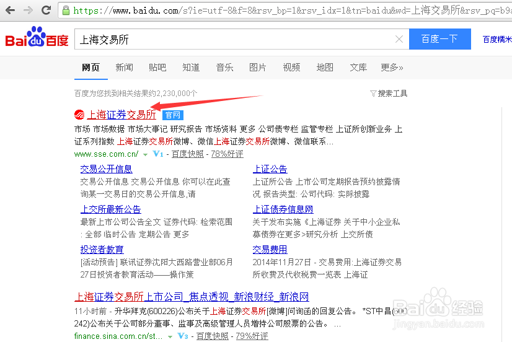The width and height of the screenshot is (512, 342).
Task: Open the 上海证券交易所上市公司_焦点透视_新浪财经 result
Action: click(x=192, y=297)
